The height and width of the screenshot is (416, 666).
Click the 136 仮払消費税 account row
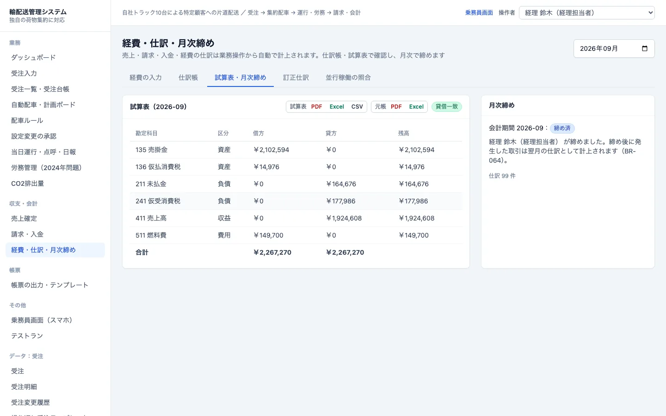pyautogui.click(x=296, y=167)
